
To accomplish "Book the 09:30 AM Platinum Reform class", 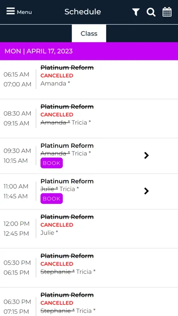I will 52,163.
